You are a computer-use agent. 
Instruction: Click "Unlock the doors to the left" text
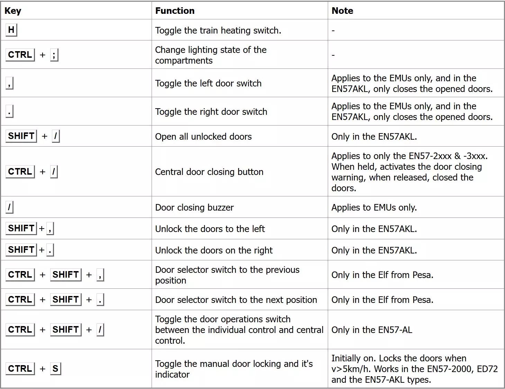[x=210, y=229]
